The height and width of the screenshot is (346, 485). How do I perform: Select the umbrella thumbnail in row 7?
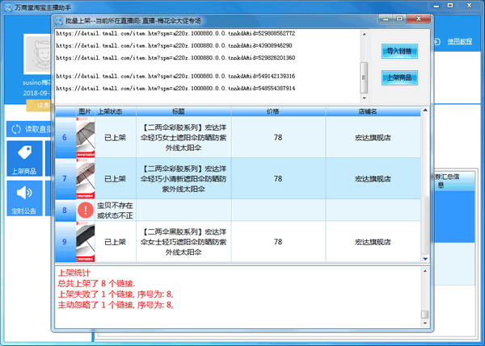(86, 179)
